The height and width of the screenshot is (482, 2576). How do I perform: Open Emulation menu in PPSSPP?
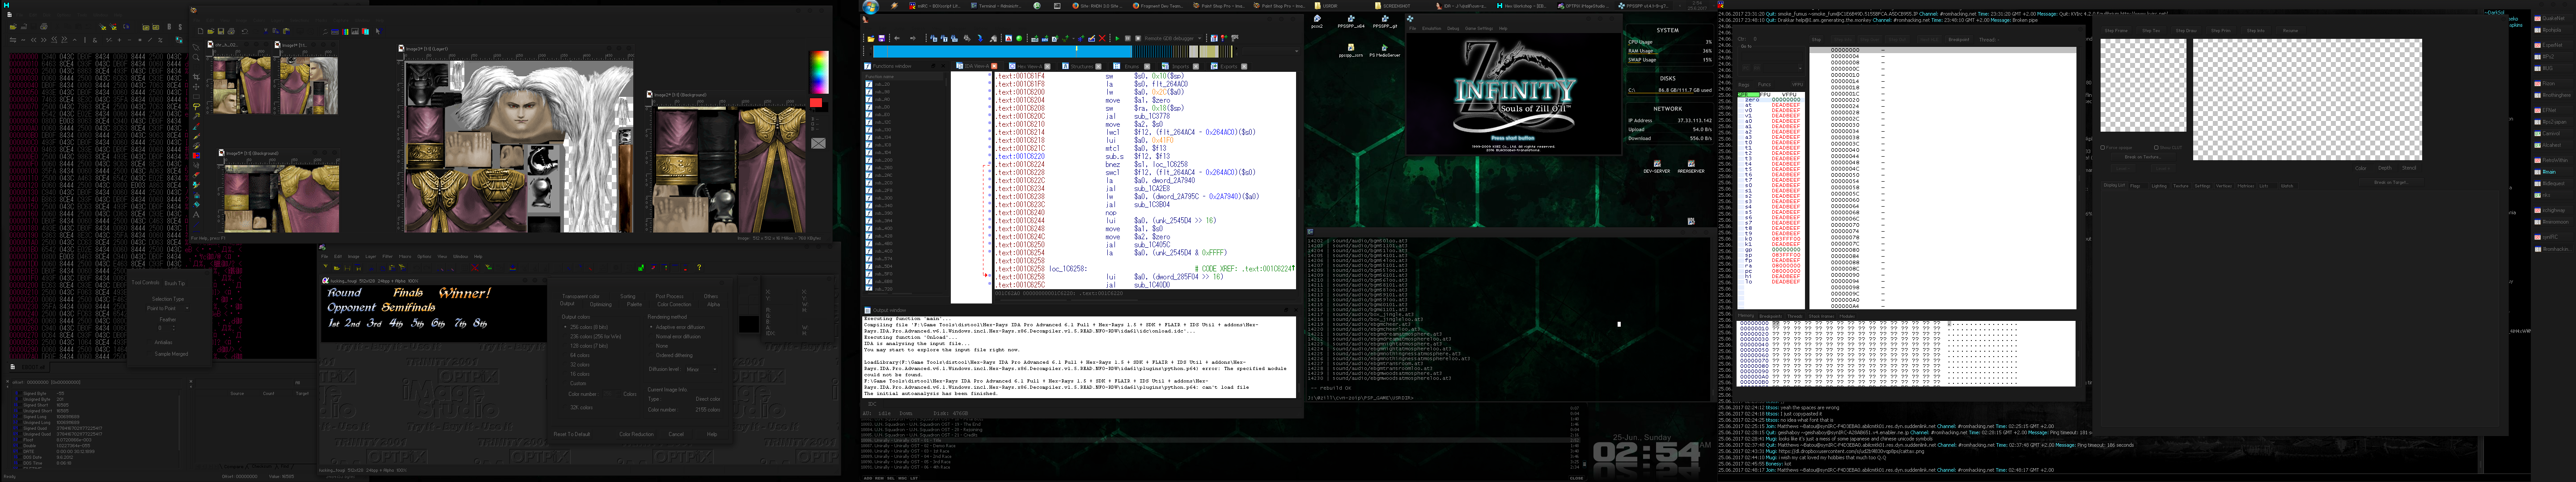point(1432,29)
